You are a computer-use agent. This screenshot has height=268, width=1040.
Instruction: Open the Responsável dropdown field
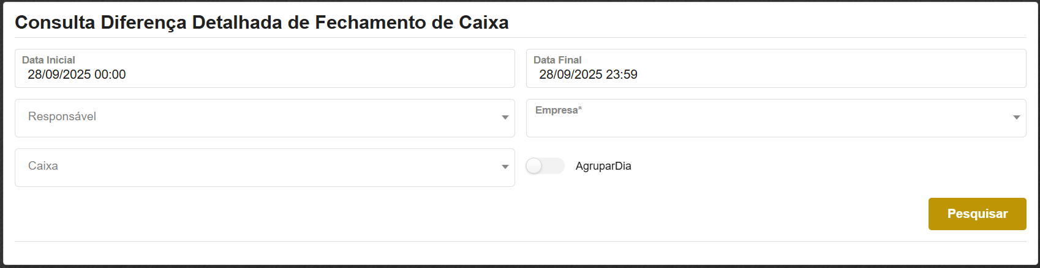(x=257, y=118)
